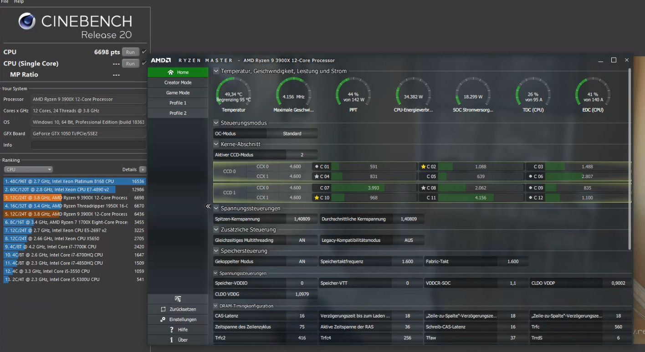
Task: Switch to Creator Mode
Action: [x=178, y=82]
